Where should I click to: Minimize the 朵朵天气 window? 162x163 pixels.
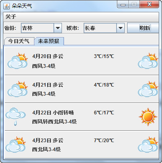coord(123,4)
